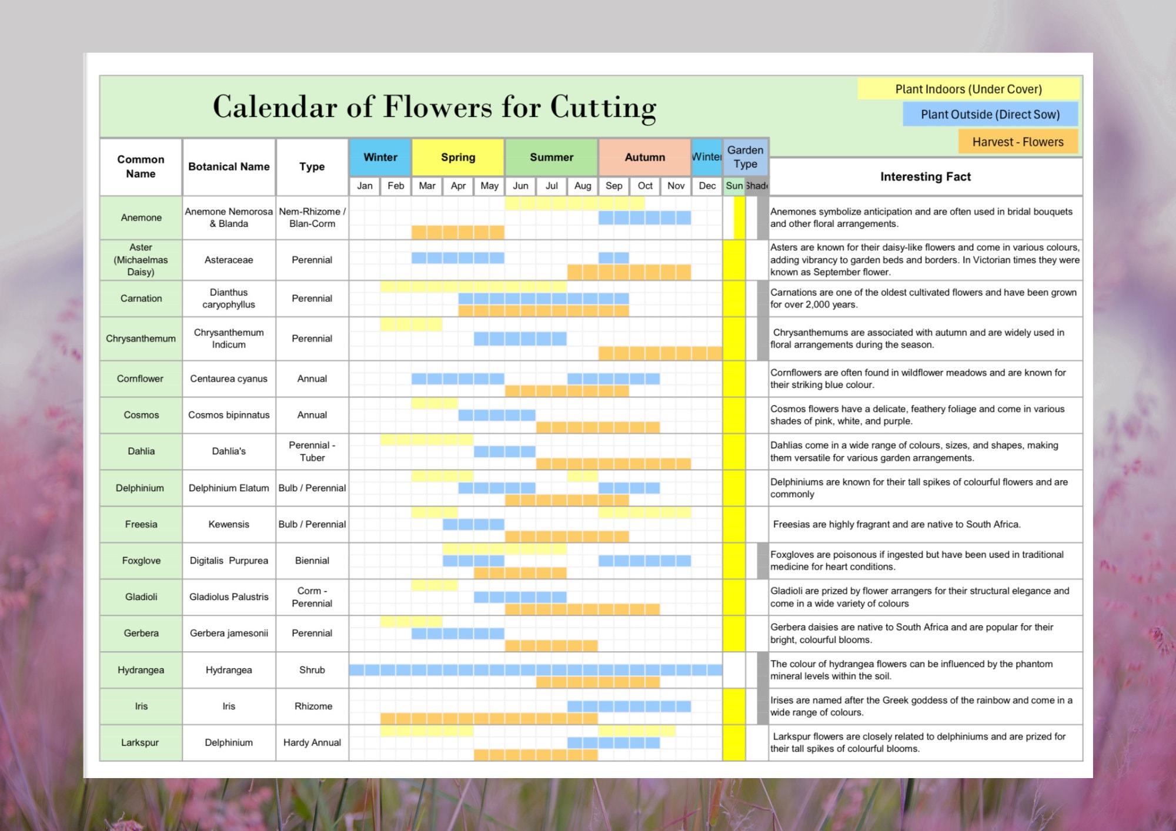Image resolution: width=1176 pixels, height=831 pixels.
Task: Select the Interesting Fact column header
Action: point(925,176)
